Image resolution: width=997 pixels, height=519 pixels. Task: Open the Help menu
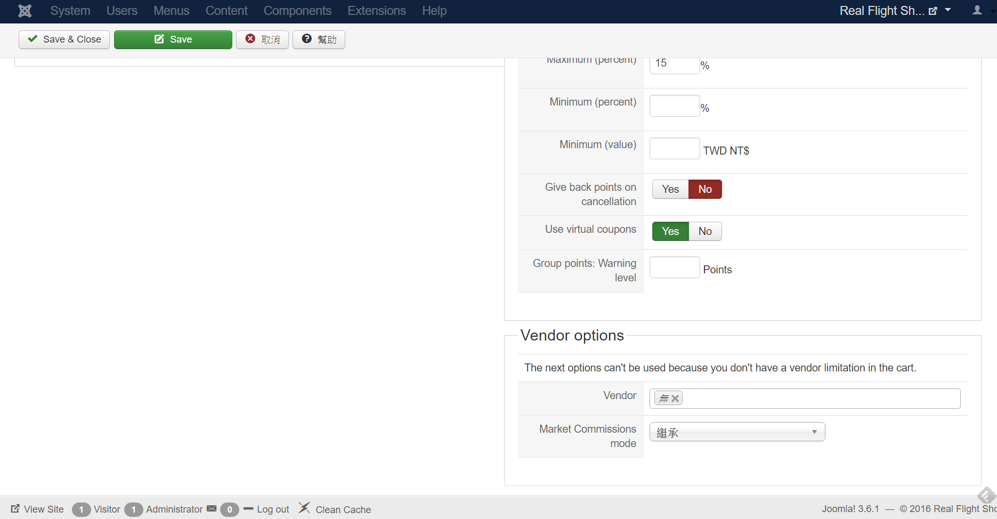tap(434, 11)
